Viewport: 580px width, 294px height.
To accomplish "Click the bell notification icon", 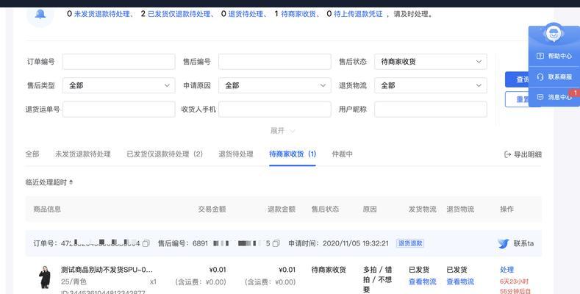I will tap(40, 15).
